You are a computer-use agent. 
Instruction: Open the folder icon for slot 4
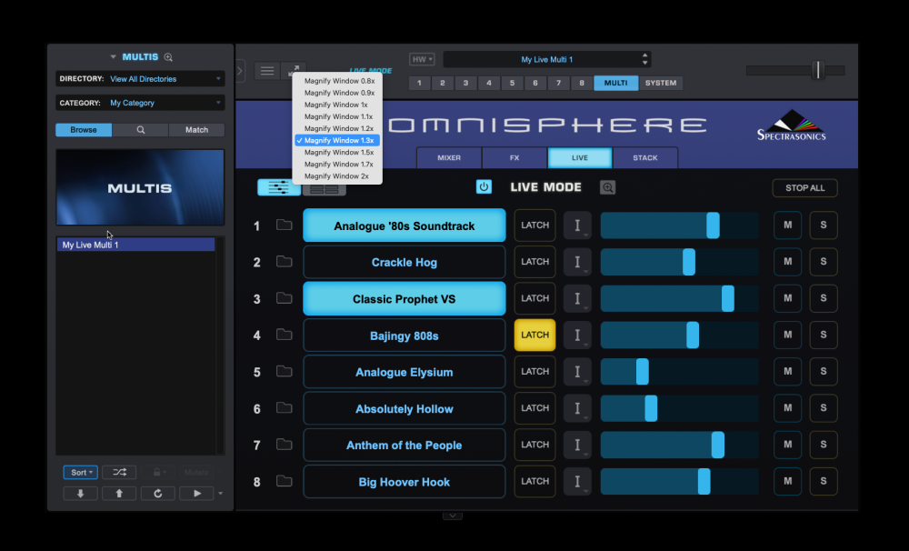(284, 334)
